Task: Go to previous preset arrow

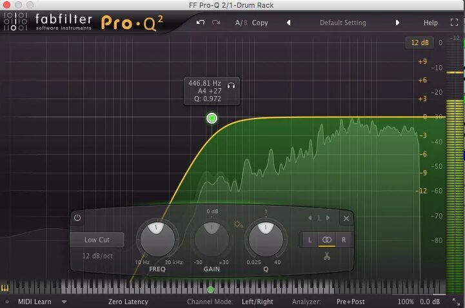Action: point(288,23)
